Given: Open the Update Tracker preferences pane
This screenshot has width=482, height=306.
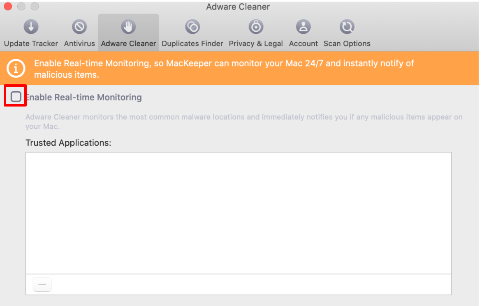Looking at the screenshot, I should pos(31,32).
